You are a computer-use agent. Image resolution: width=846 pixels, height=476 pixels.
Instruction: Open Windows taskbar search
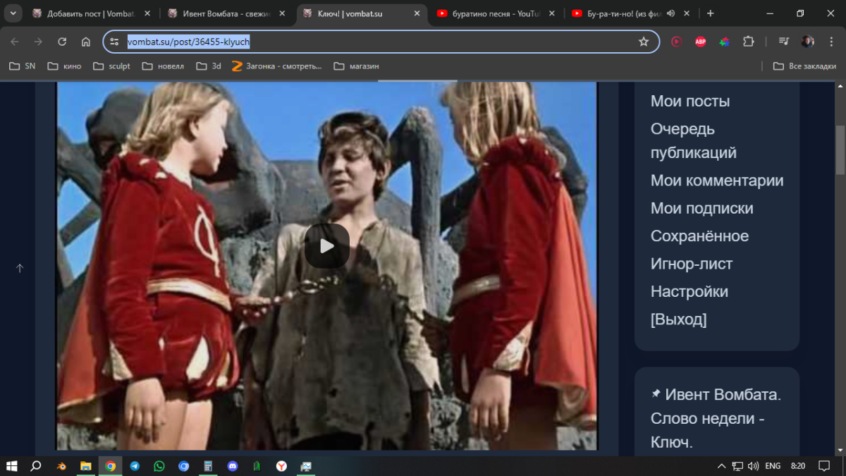click(36, 466)
